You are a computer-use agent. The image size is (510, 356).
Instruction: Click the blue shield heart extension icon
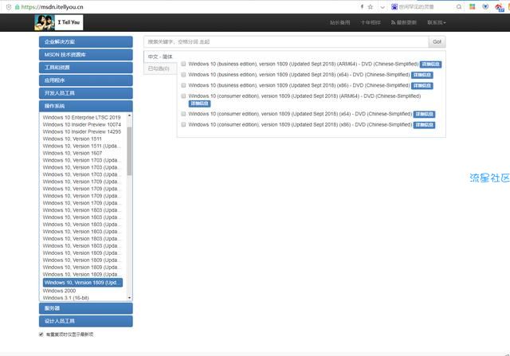click(x=485, y=6)
